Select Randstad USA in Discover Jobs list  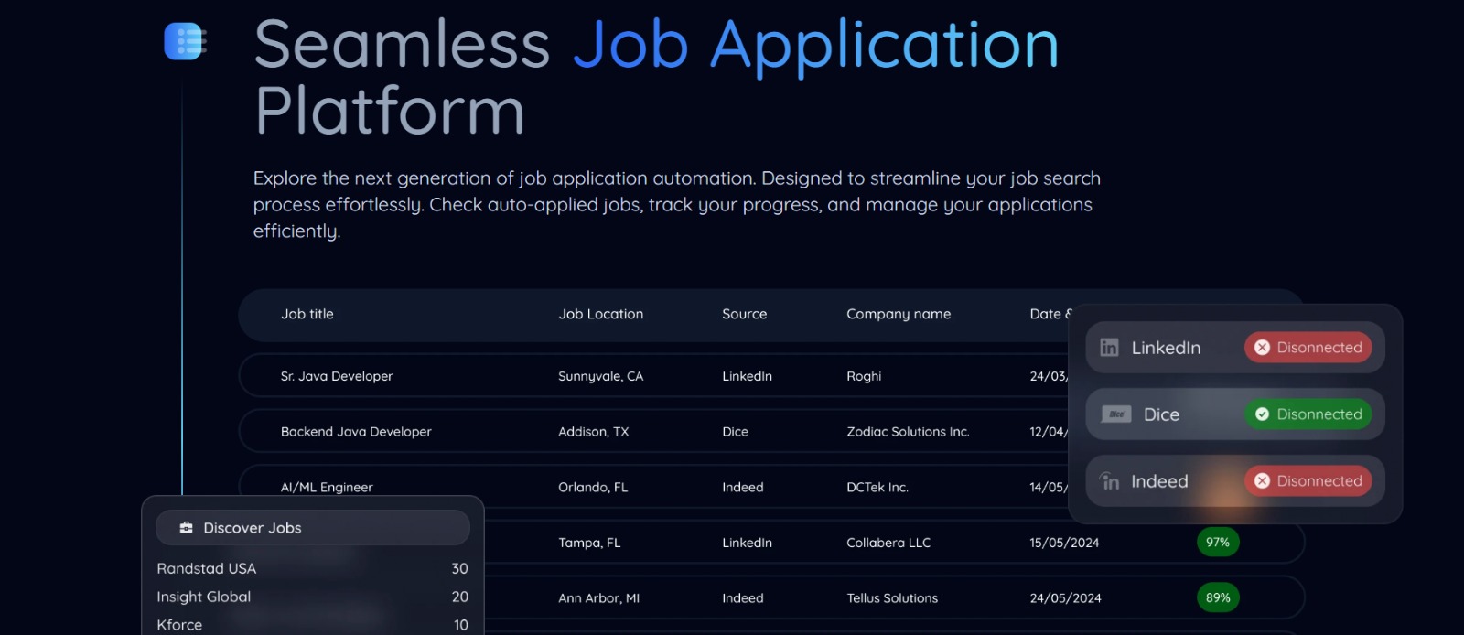(207, 568)
